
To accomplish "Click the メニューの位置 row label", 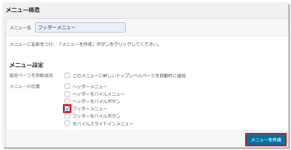I will tap(24, 87).
